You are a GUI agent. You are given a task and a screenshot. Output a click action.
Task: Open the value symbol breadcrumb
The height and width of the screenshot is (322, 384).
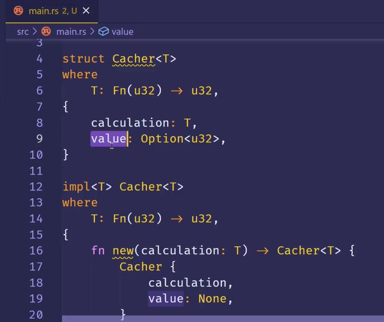click(x=122, y=32)
